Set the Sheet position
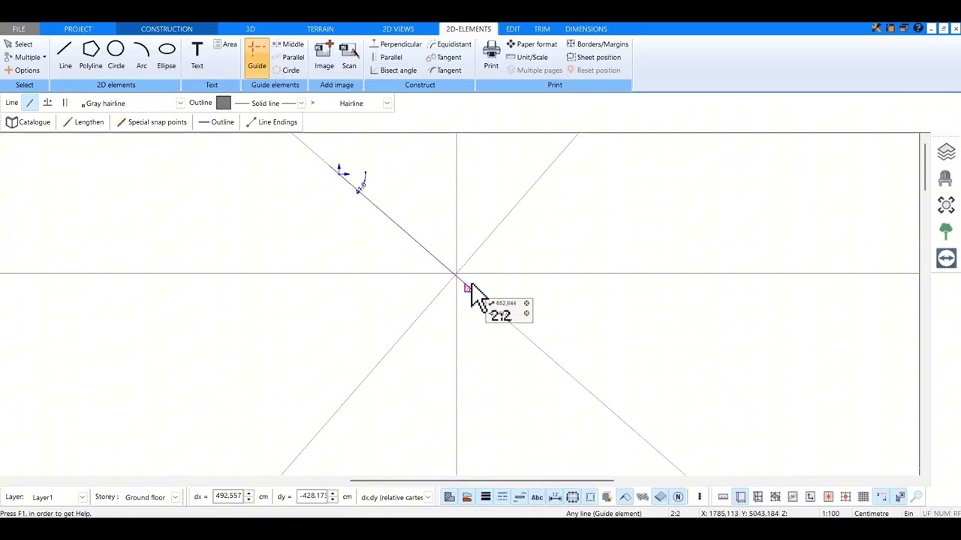 pyautogui.click(x=593, y=58)
